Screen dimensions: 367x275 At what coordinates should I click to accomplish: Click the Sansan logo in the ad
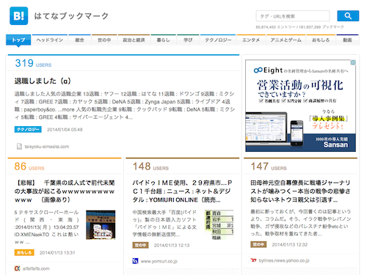[335, 144]
